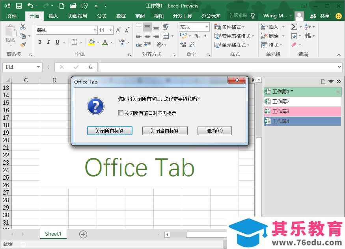345x249 pixels.
Task: Click the font color A button
Action: 105,42
